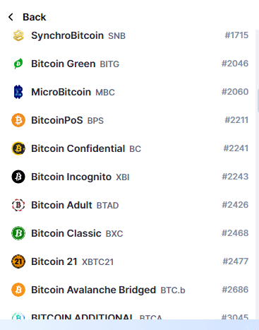
Task: Select MicroBitcoin MBC from the list
Action: (130, 92)
